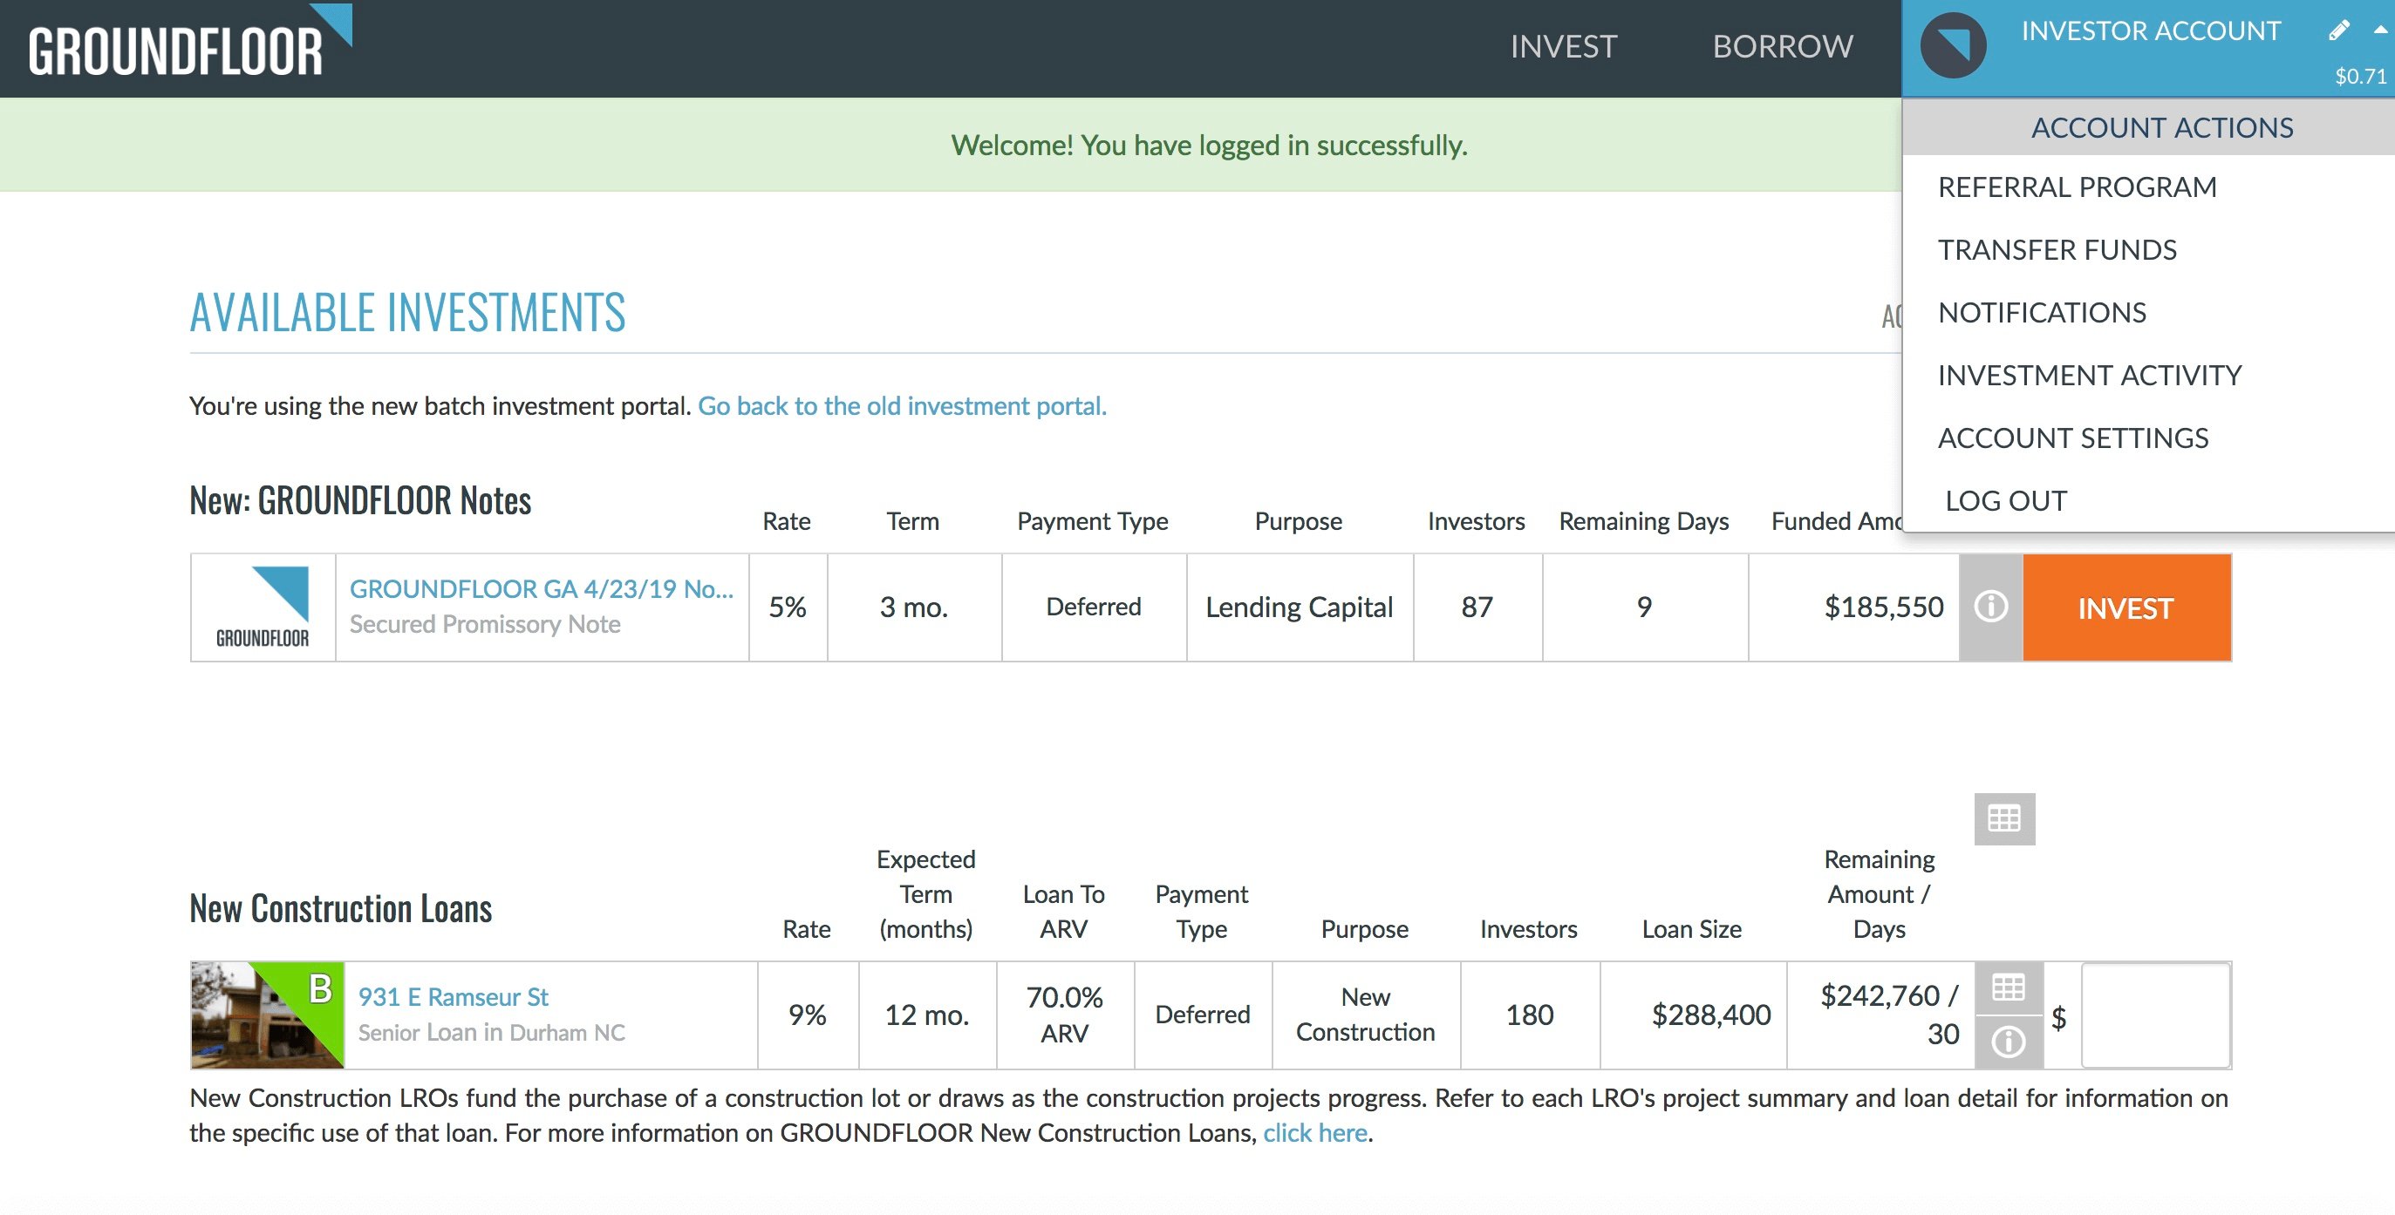Open NOTIFICATIONS from account menu
The width and height of the screenshot is (2395, 1215).
point(2042,312)
